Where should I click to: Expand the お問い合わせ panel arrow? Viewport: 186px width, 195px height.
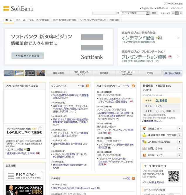pos(179,148)
